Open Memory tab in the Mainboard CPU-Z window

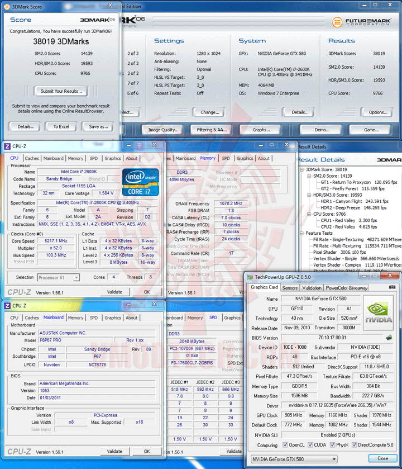(x=75, y=318)
